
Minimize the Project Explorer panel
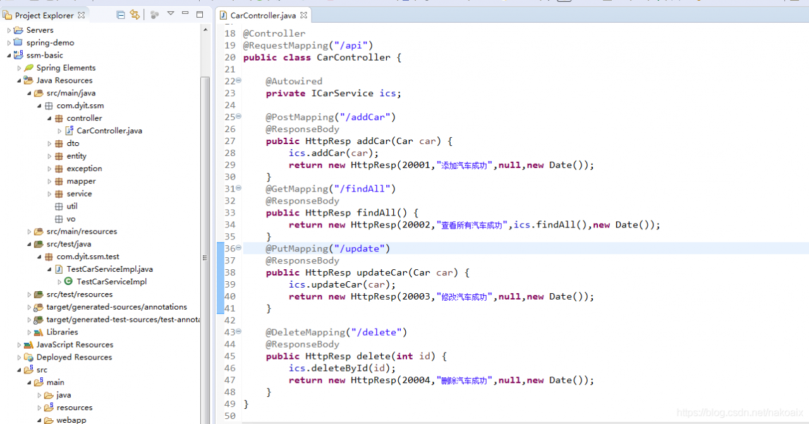click(x=185, y=14)
